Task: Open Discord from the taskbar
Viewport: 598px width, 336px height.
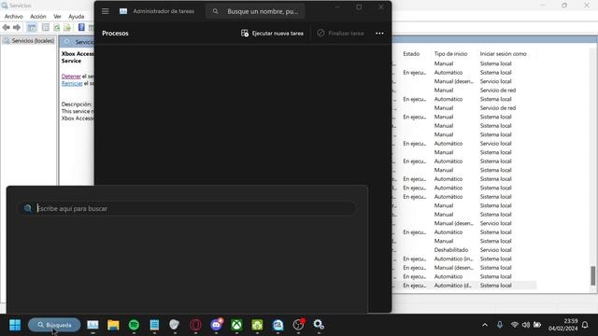Action: pyautogui.click(x=216, y=325)
